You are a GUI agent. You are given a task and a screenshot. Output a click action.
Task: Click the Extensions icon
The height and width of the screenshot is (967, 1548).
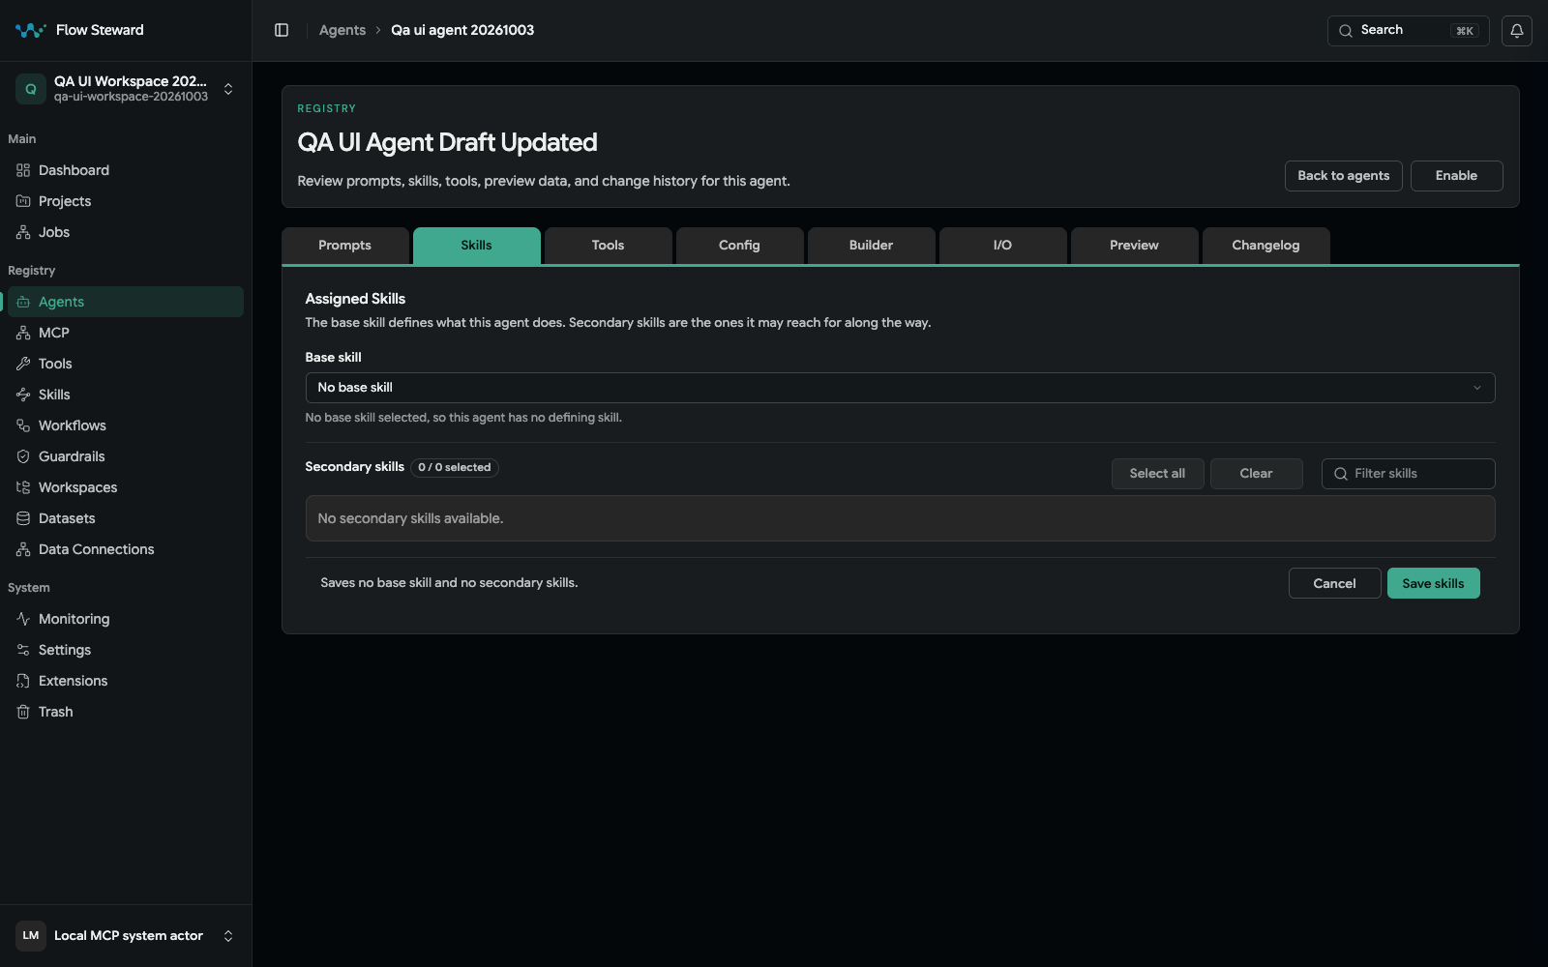(23, 681)
